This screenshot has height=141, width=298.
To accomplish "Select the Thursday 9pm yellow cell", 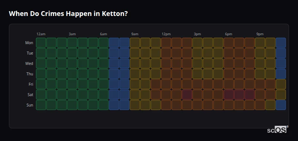I will pos(260,74).
